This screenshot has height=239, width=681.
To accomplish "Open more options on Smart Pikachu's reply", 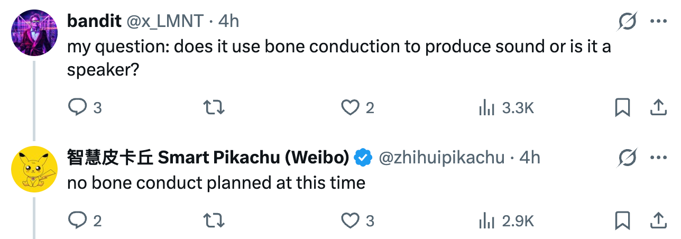I will point(658,158).
